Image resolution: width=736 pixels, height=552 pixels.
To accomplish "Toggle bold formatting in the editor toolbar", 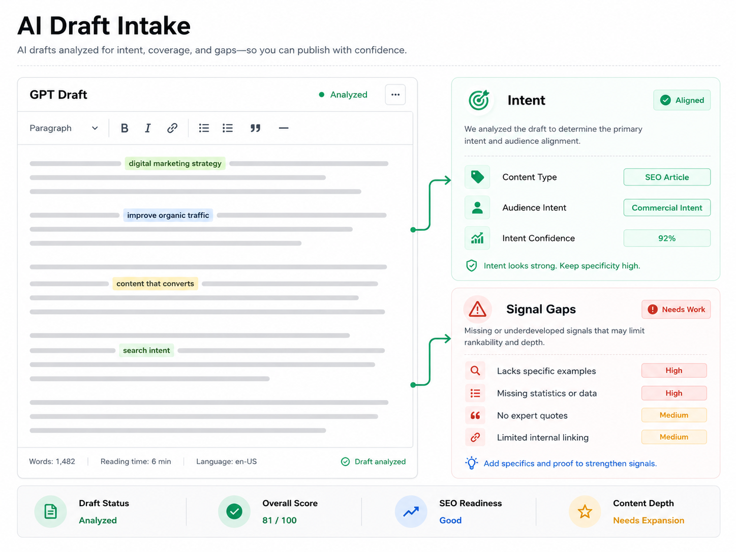I will 125,128.
